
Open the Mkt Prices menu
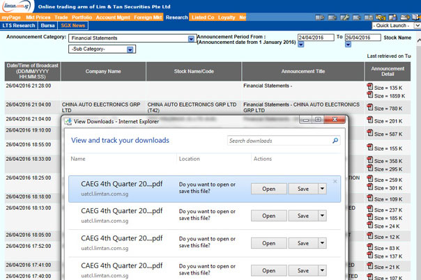(38, 17)
